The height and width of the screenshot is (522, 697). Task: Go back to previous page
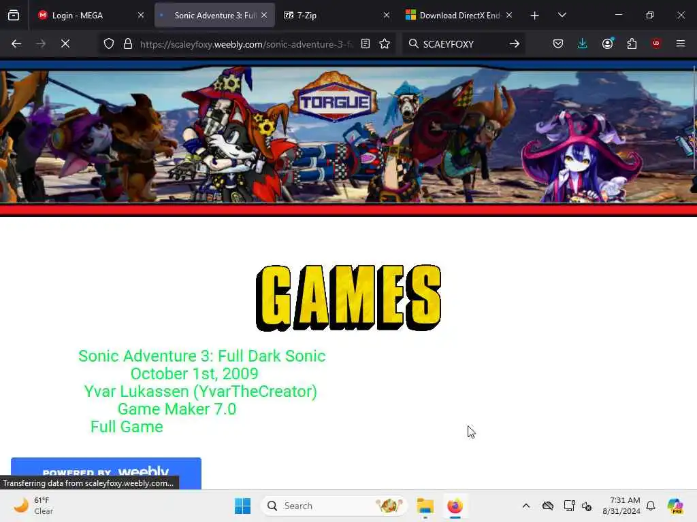point(16,43)
